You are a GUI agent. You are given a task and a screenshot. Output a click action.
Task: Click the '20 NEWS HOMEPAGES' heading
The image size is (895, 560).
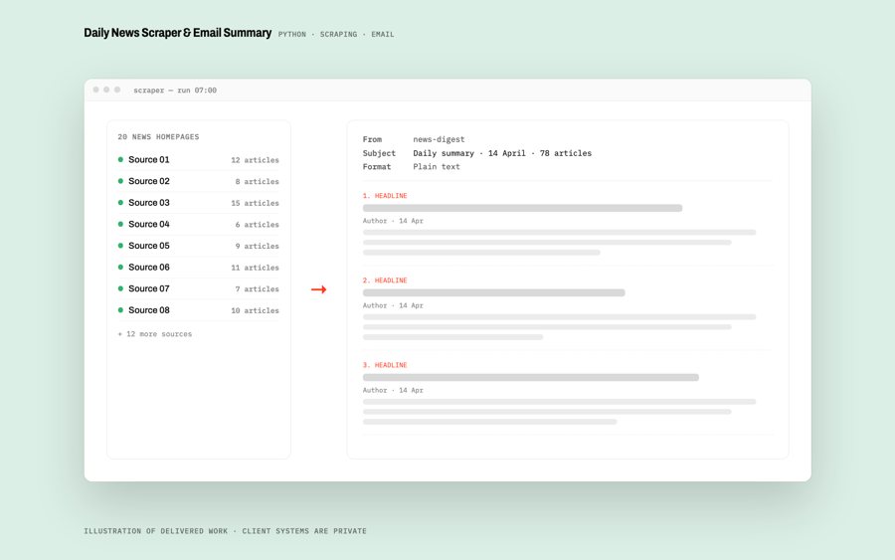(159, 137)
